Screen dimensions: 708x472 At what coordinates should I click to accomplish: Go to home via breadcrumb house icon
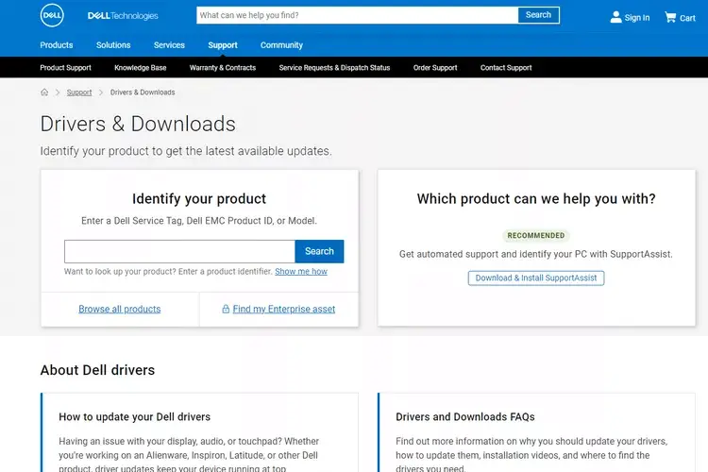coord(44,93)
